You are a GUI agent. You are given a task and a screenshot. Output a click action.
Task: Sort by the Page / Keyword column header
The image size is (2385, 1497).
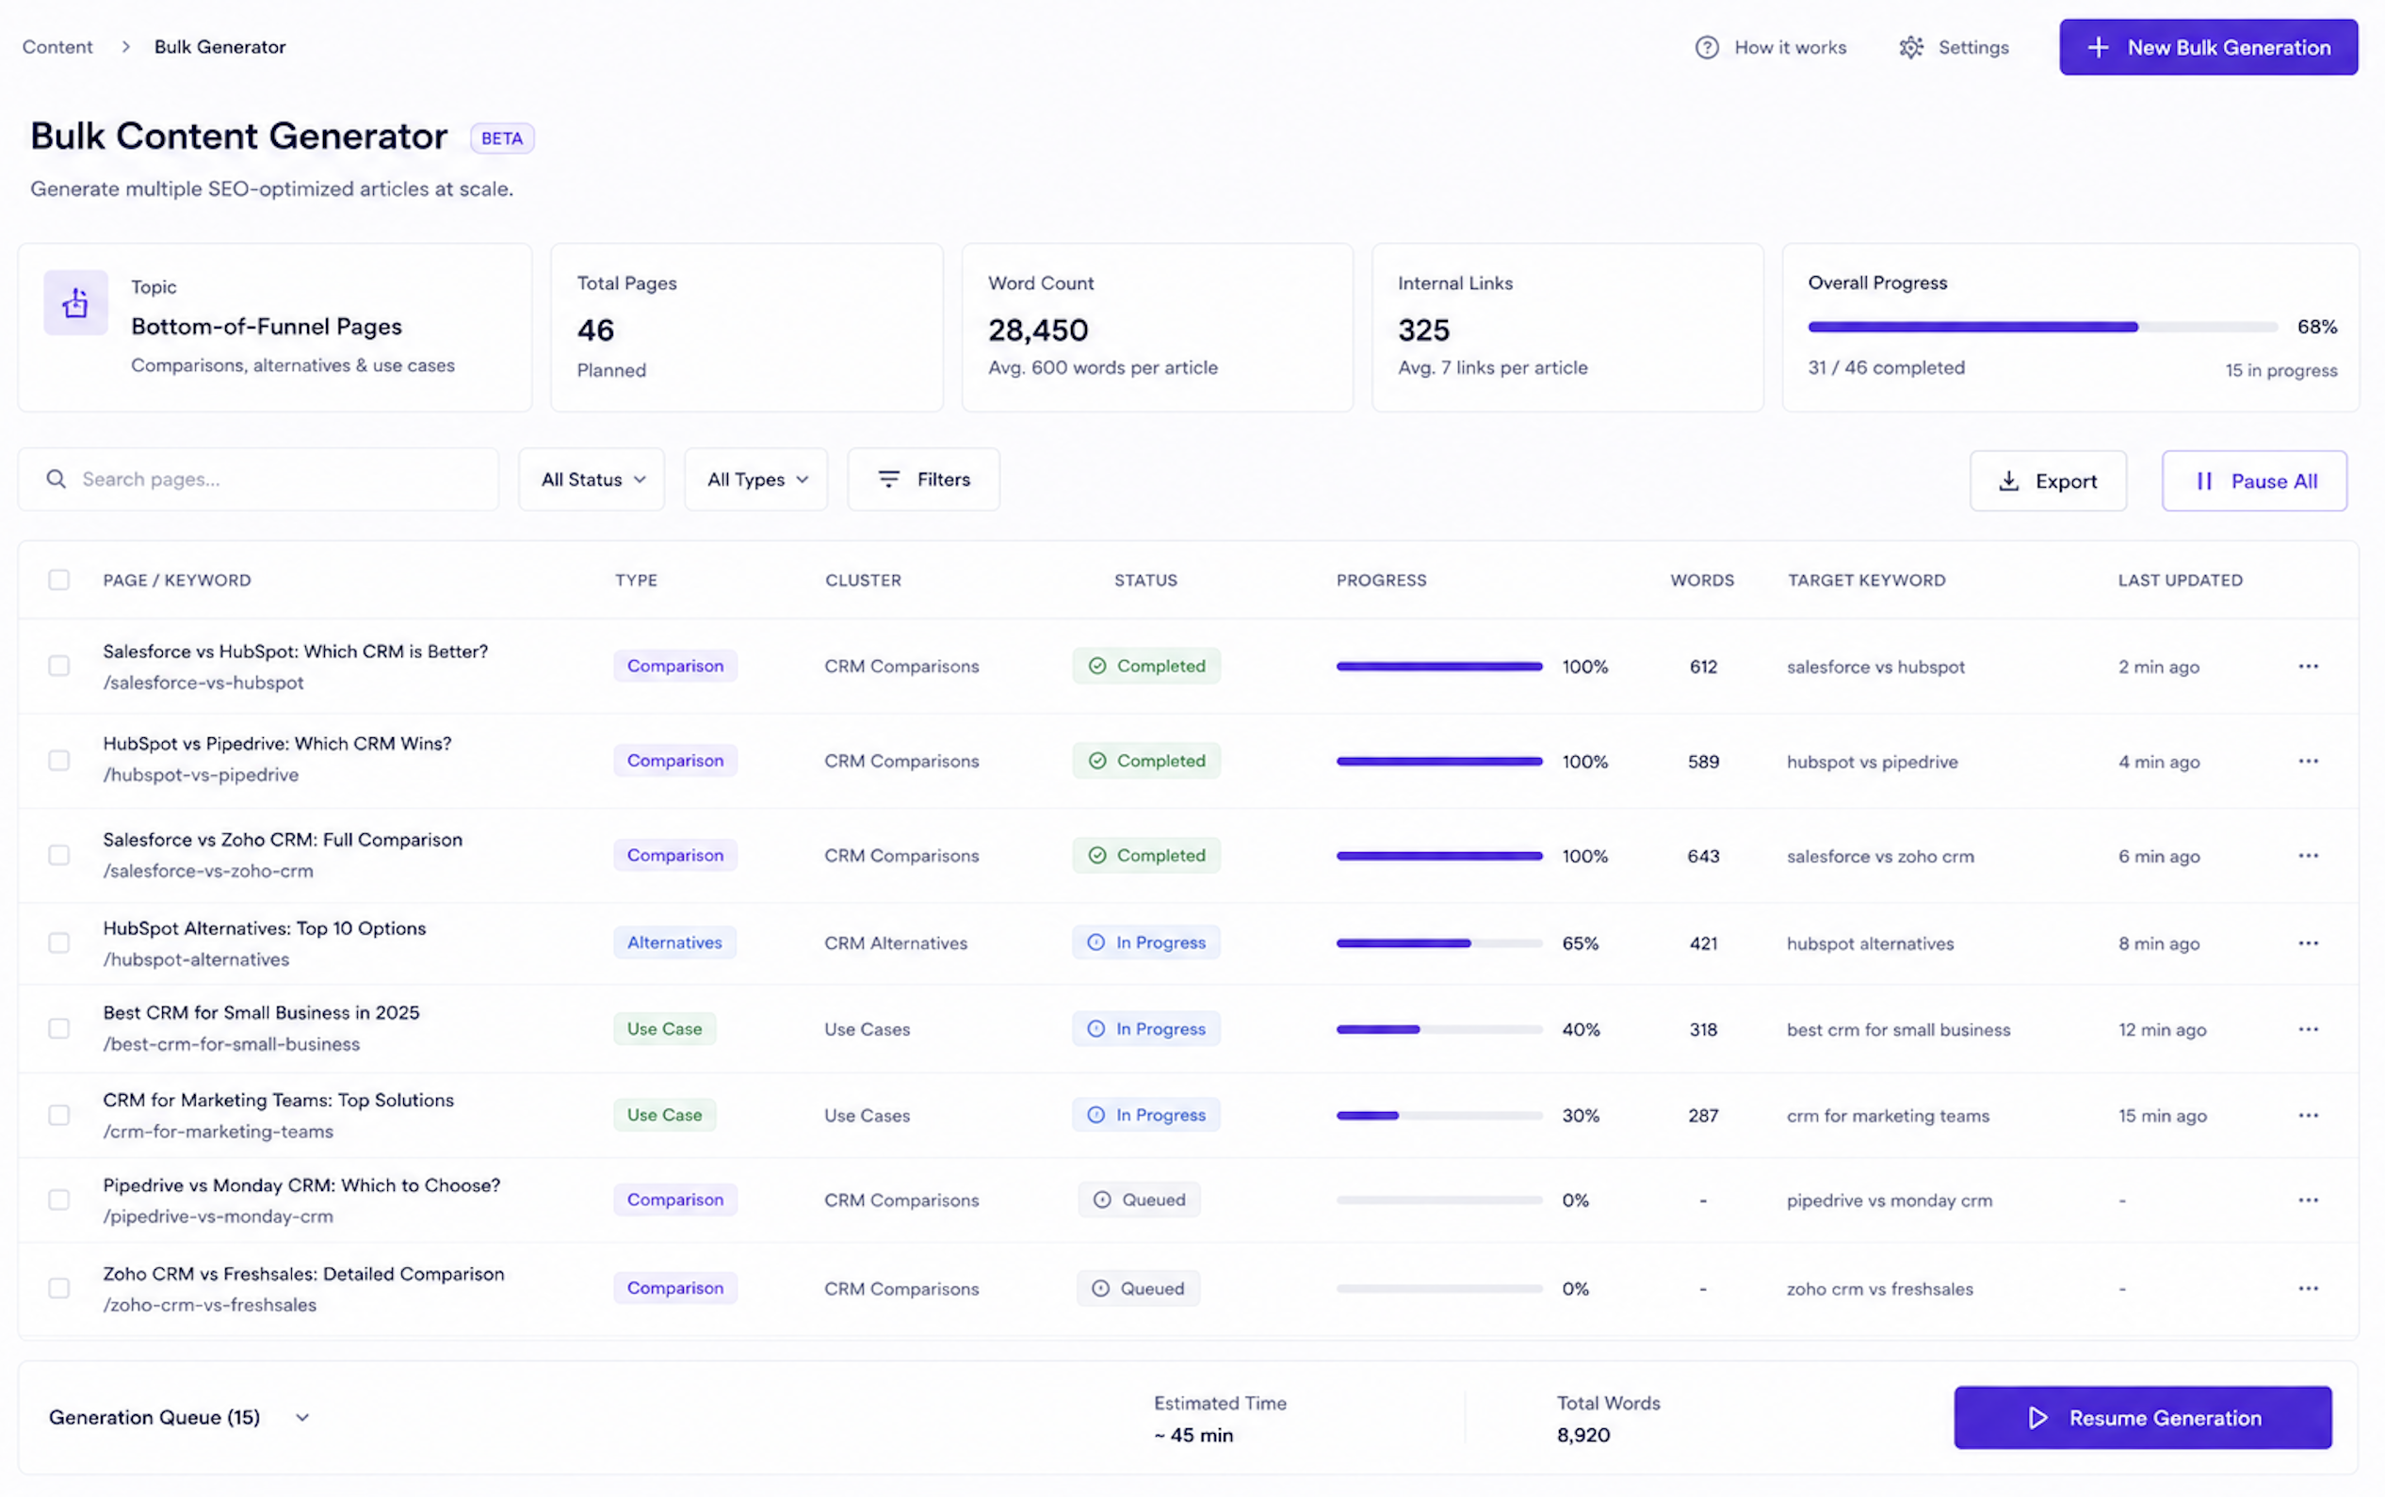tap(177, 580)
